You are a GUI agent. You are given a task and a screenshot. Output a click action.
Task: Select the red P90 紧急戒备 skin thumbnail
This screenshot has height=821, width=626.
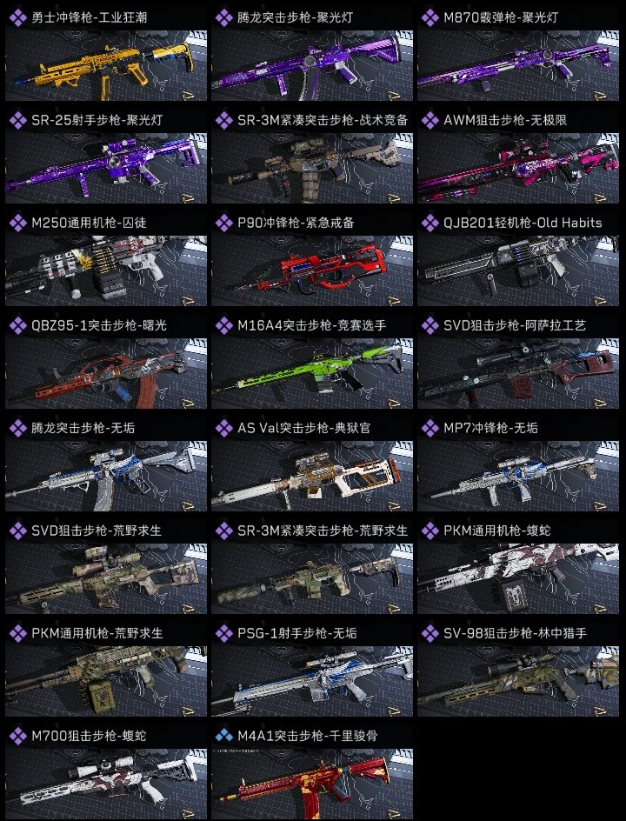312,270
